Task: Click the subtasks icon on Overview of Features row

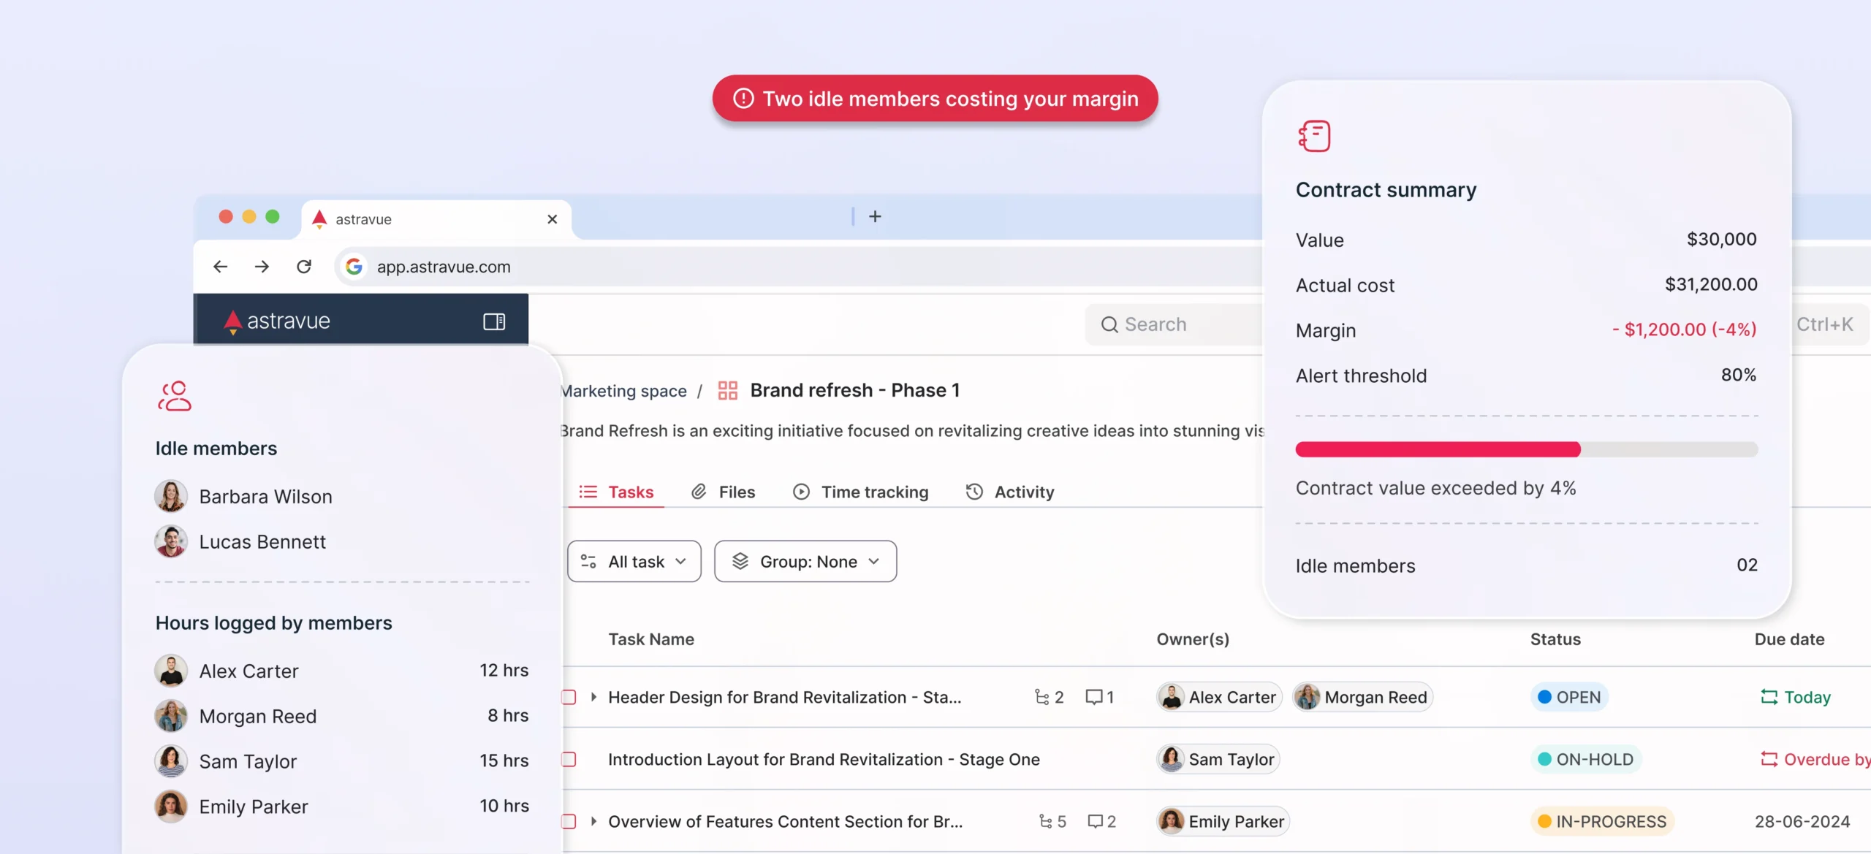Action: [1046, 821]
